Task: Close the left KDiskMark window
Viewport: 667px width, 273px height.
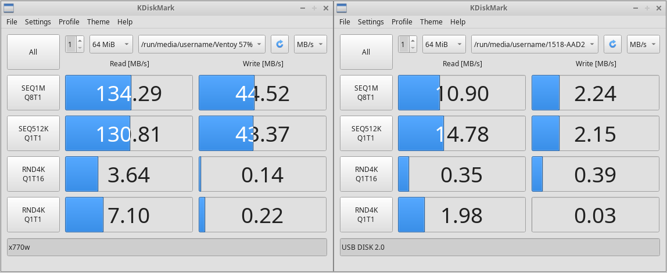Action: (326, 8)
